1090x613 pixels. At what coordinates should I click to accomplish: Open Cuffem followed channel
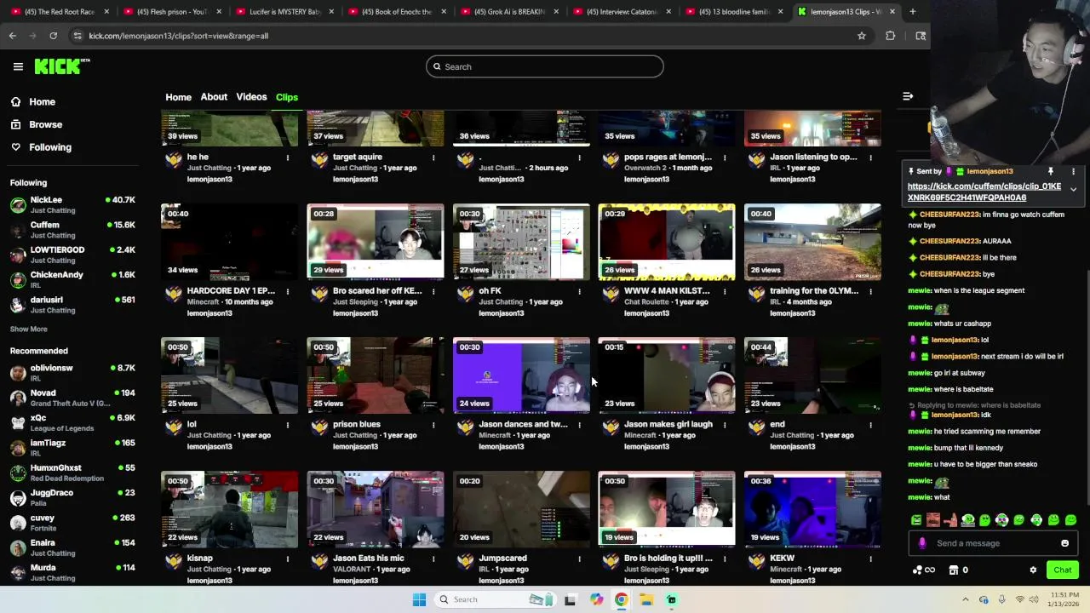tap(72, 230)
